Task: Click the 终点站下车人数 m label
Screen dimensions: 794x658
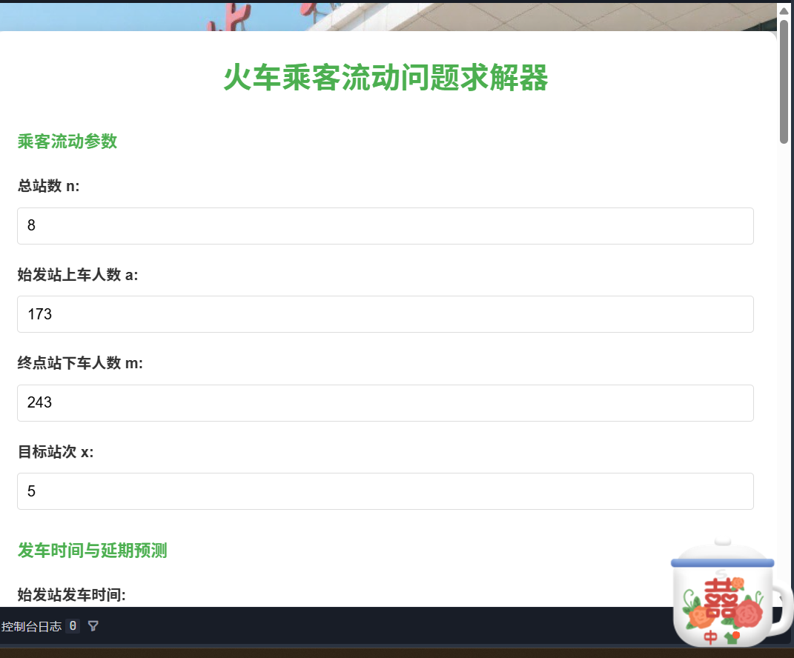Action: (80, 363)
